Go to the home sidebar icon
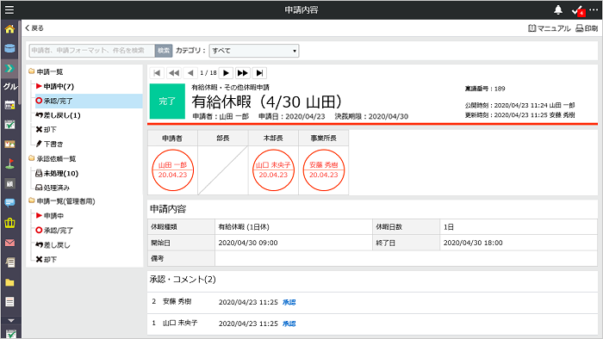 (x=9, y=28)
